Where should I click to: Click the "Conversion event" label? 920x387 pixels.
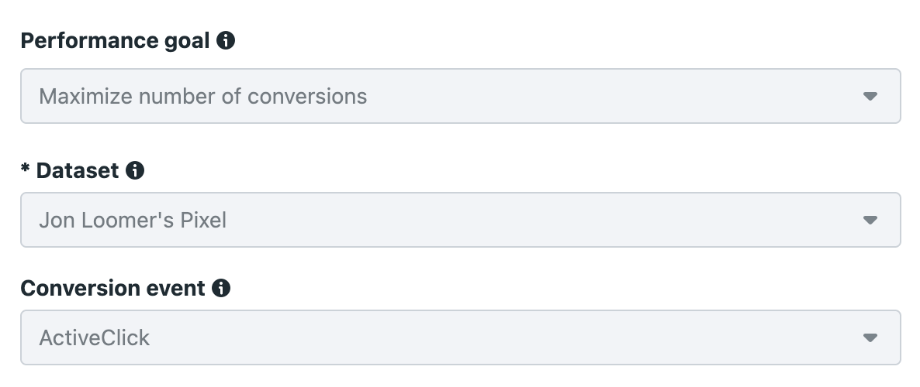pos(112,288)
